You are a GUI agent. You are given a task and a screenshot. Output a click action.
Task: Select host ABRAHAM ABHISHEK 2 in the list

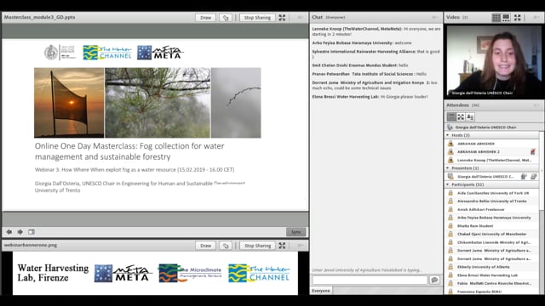[x=492, y=152]
